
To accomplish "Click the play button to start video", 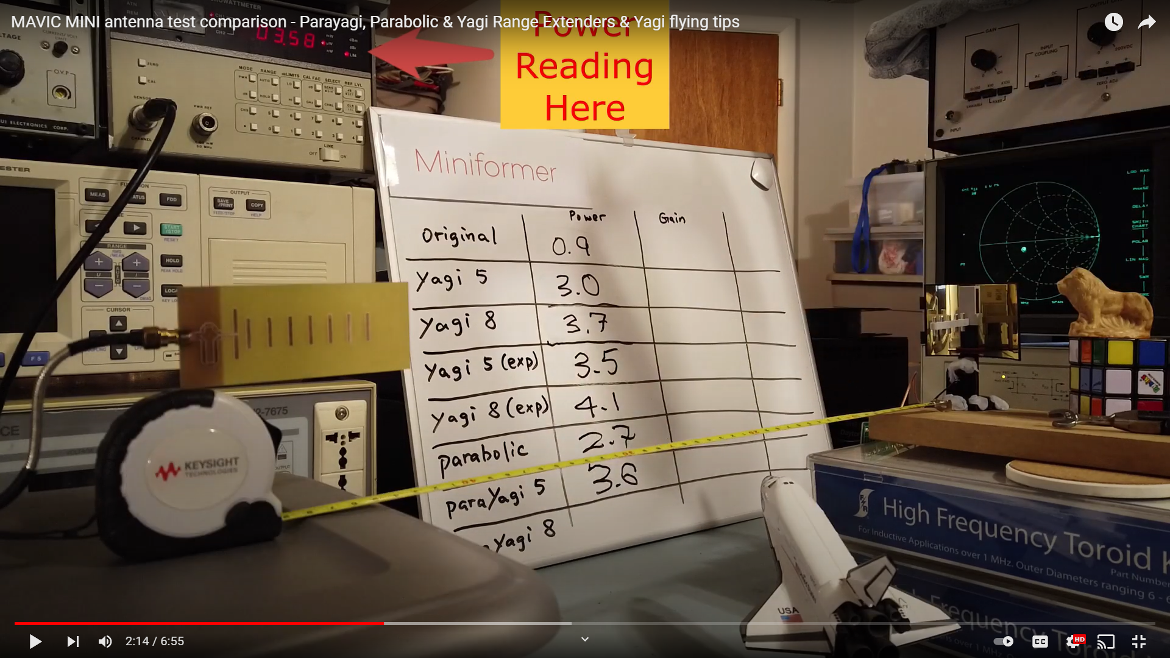I will pyautogui.click(x=33, y=640).
